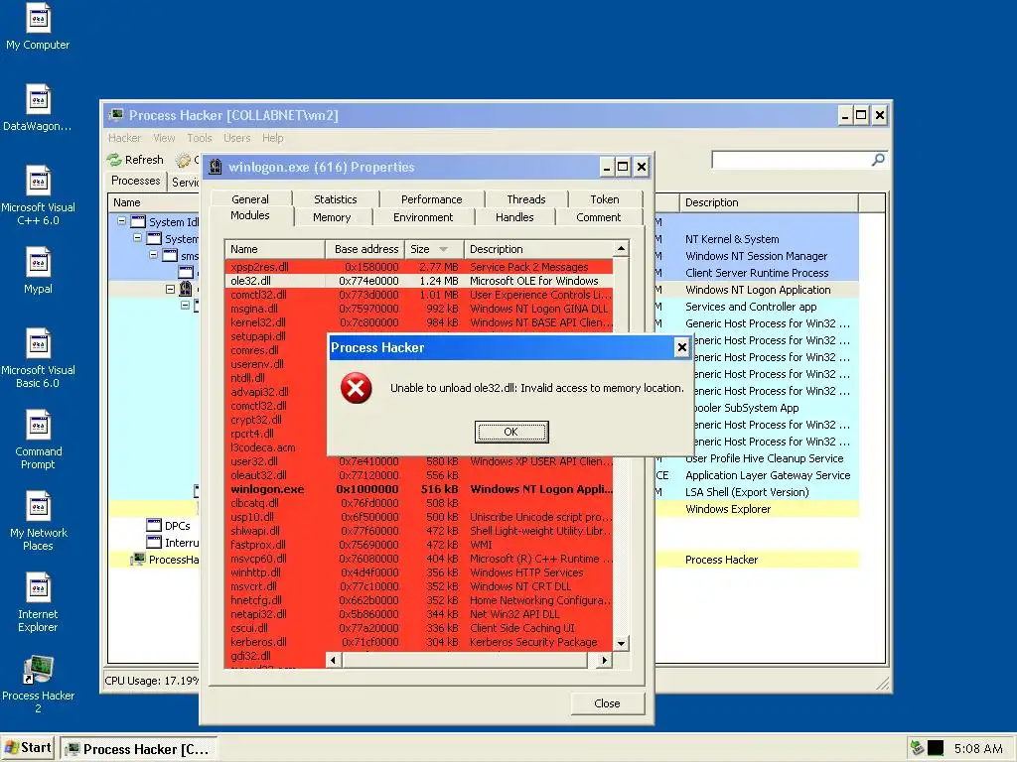Click the red error icon in dialog
This screenshot has width=1017, height=762.
357,388
